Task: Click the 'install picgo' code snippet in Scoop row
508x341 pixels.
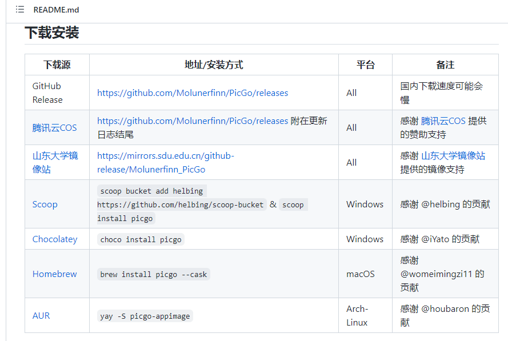Action: (x=126, y=219)
